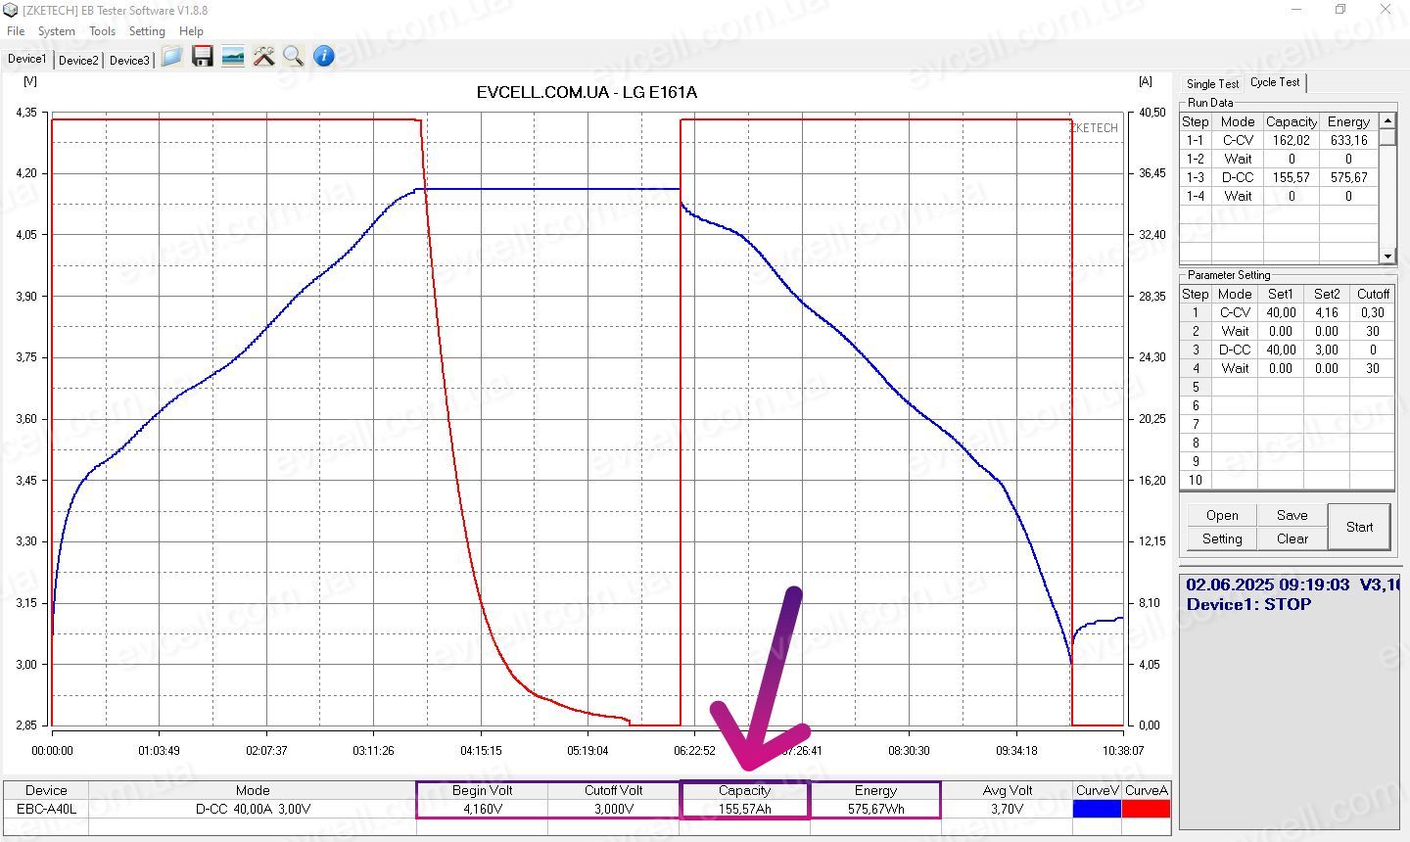The width and height of the screenshot is (1410, 842).
Task: Open the Help menu
Action: click(191, 31)
